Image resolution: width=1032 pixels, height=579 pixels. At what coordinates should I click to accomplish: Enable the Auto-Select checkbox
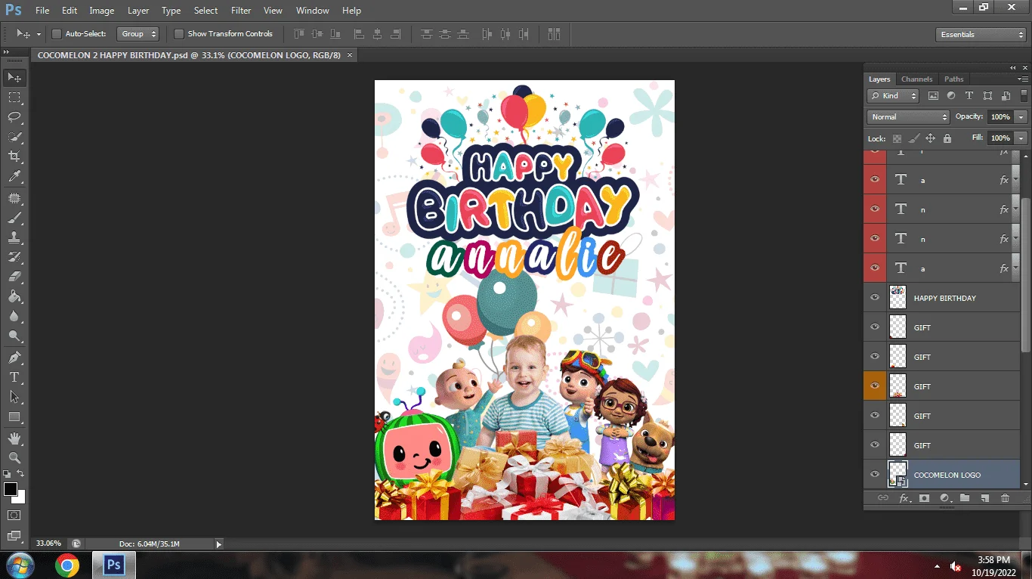click(x=57, y=34)
